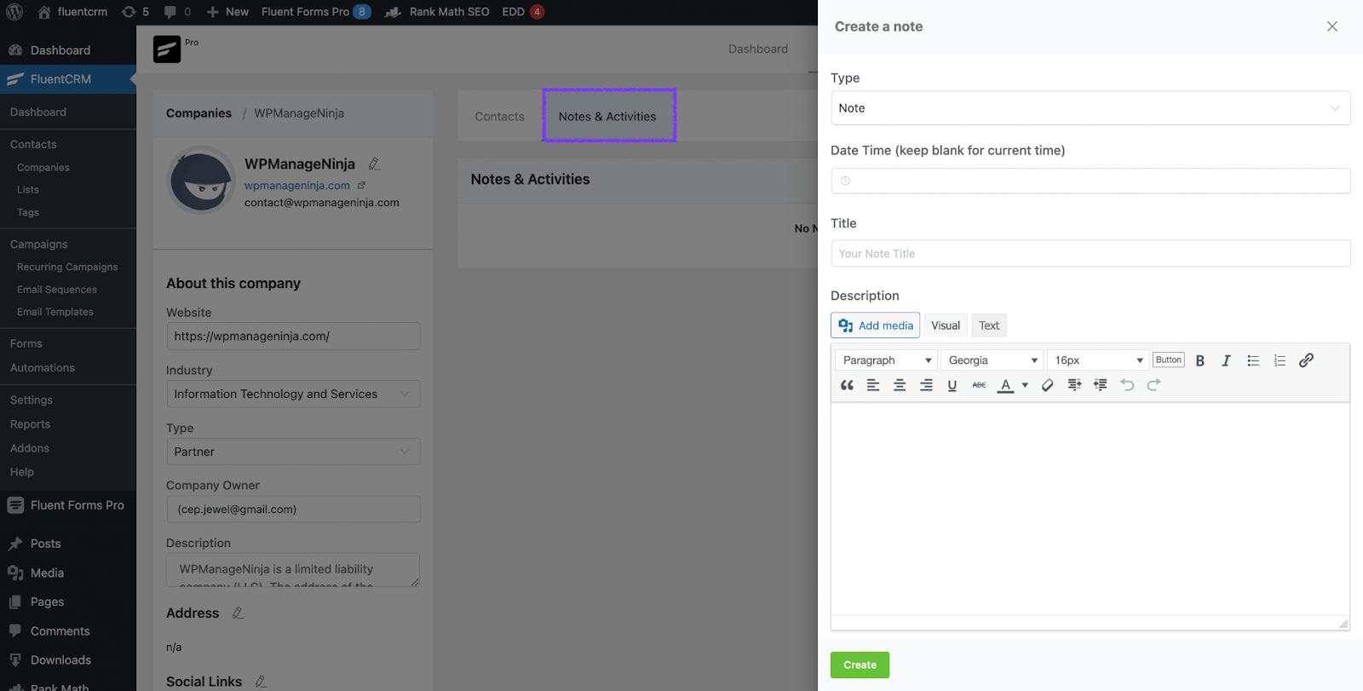The image size is (1363, 691).
Task: Insert a link with chain icon
Action: (x=1306, y=360)
